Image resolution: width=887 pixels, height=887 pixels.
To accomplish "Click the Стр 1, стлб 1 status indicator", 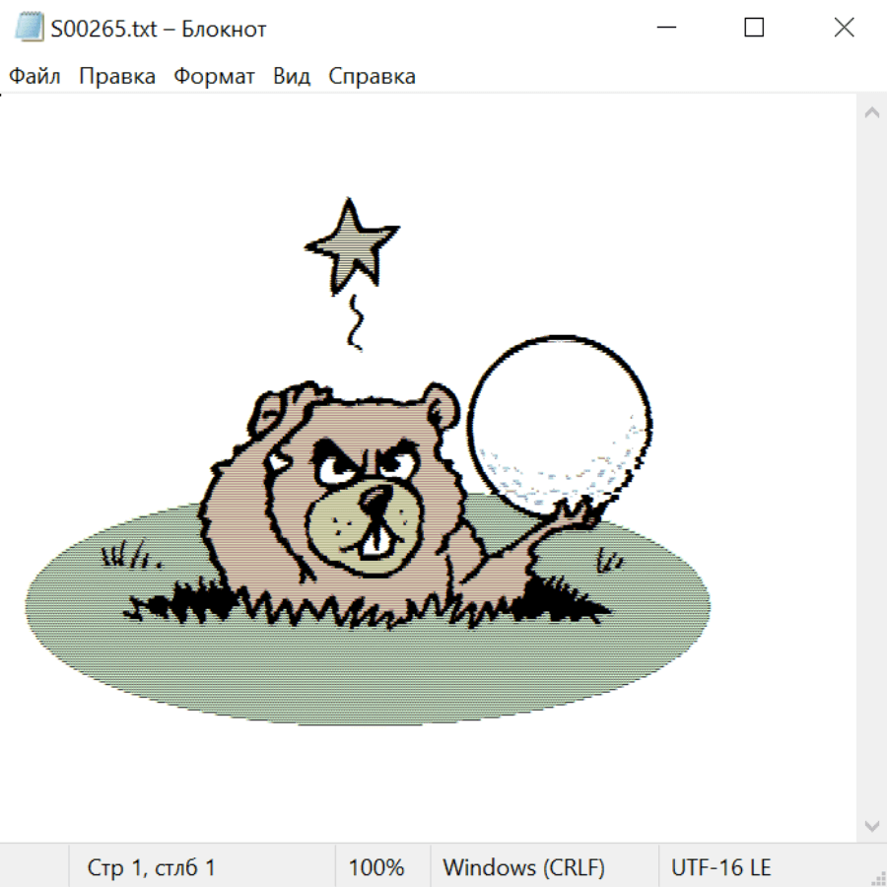I will click(x=152, y=868).
